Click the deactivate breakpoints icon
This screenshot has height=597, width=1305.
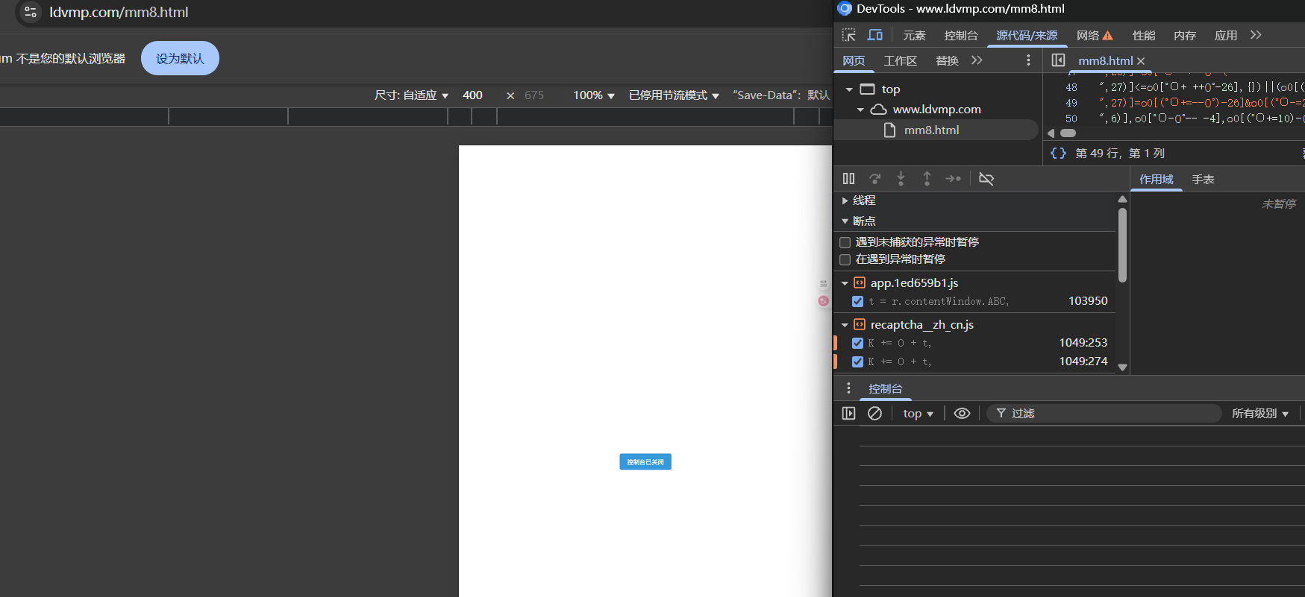(986, 179)
